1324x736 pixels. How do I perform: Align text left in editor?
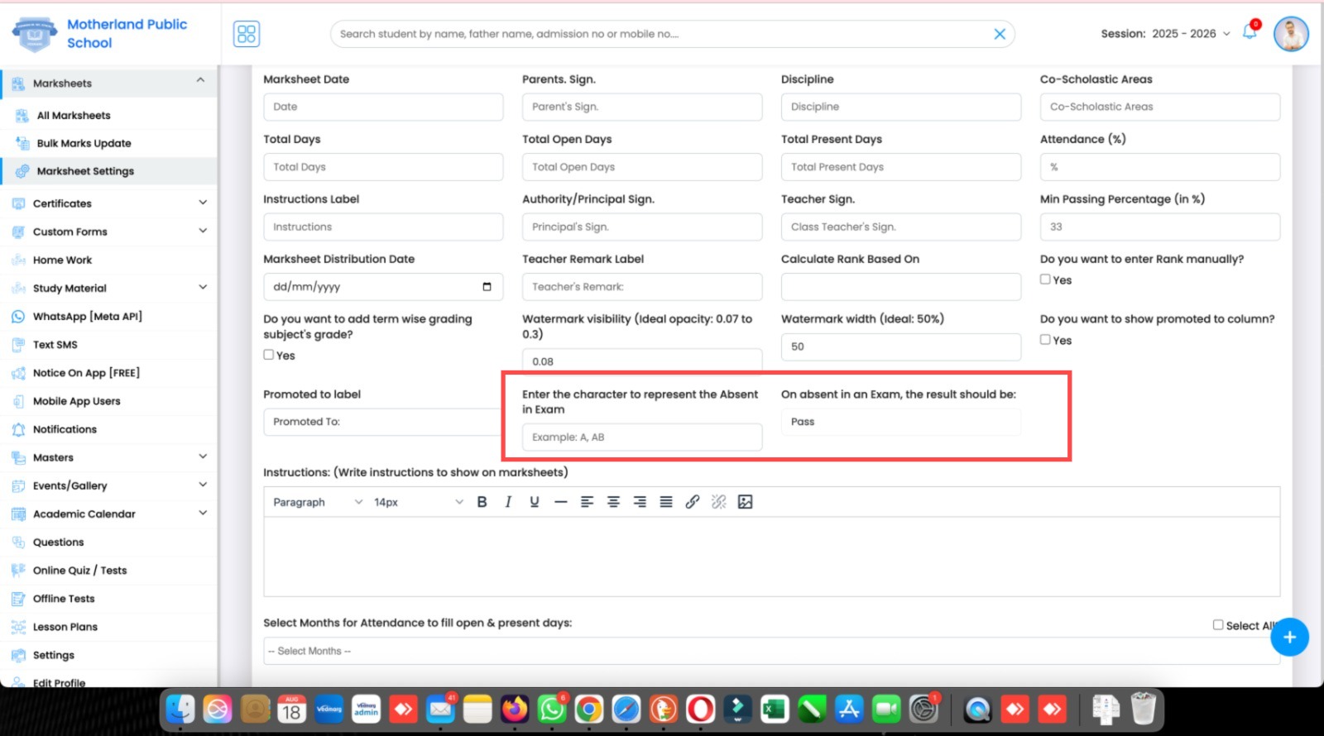tap(587, 502)
